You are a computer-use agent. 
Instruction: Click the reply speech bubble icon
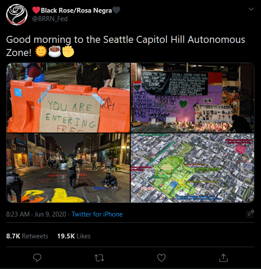coord(37,258)
